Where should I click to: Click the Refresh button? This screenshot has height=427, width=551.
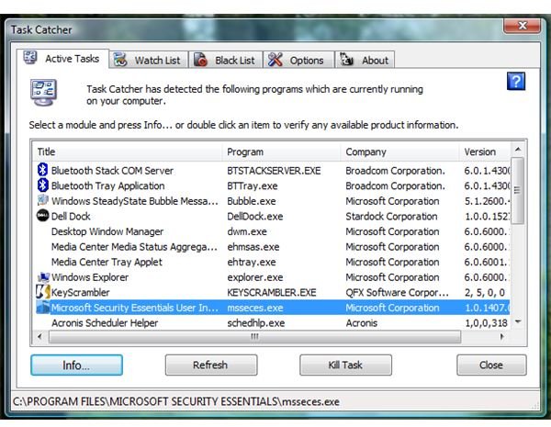tap(211, 365)
